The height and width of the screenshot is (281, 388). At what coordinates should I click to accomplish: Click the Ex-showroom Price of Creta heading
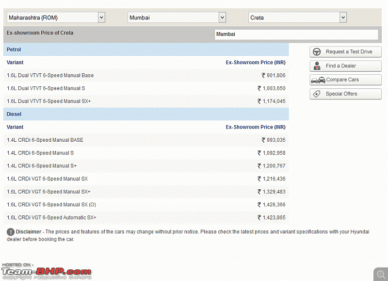(x=40, y=33)
